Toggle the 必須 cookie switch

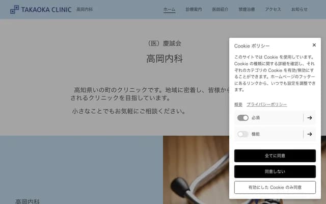coord(243,118)
